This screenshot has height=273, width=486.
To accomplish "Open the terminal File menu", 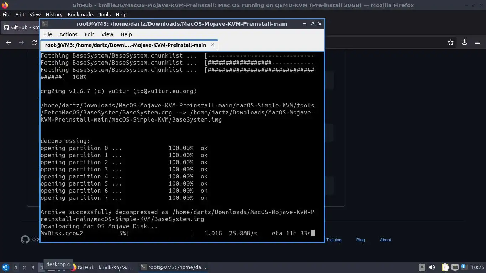I will coord(48,34).
